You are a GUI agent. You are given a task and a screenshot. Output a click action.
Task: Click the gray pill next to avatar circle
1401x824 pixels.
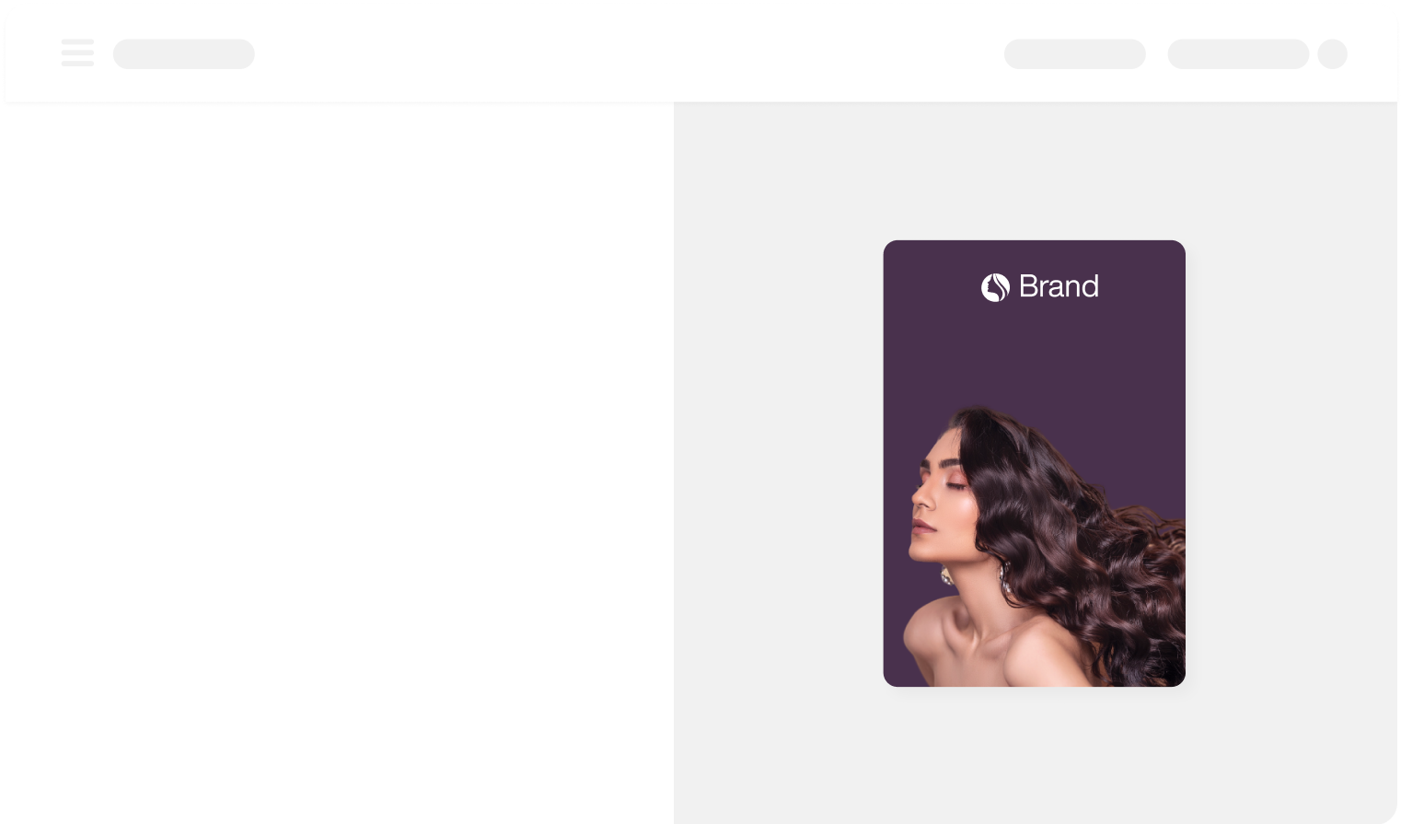[x=1238, y=53]
